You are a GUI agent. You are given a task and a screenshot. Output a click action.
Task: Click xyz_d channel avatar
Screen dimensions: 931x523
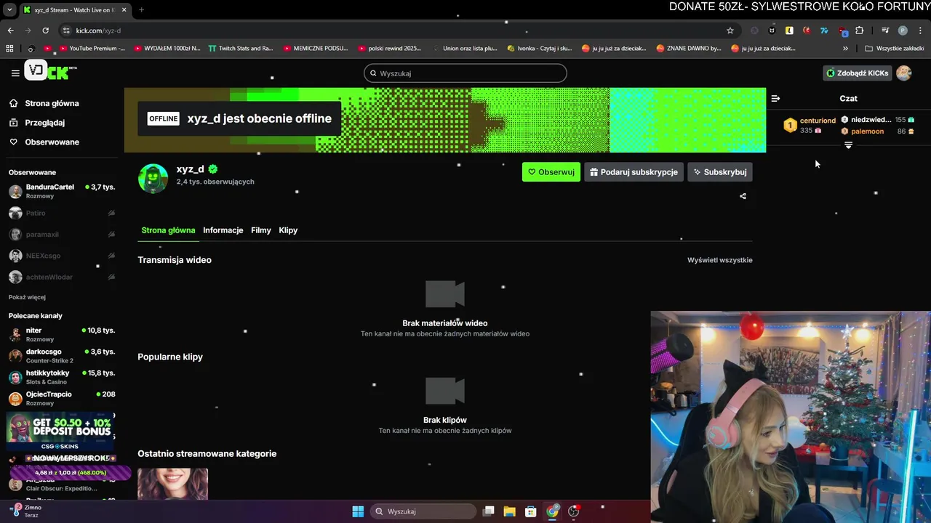(x=153, y=179)
